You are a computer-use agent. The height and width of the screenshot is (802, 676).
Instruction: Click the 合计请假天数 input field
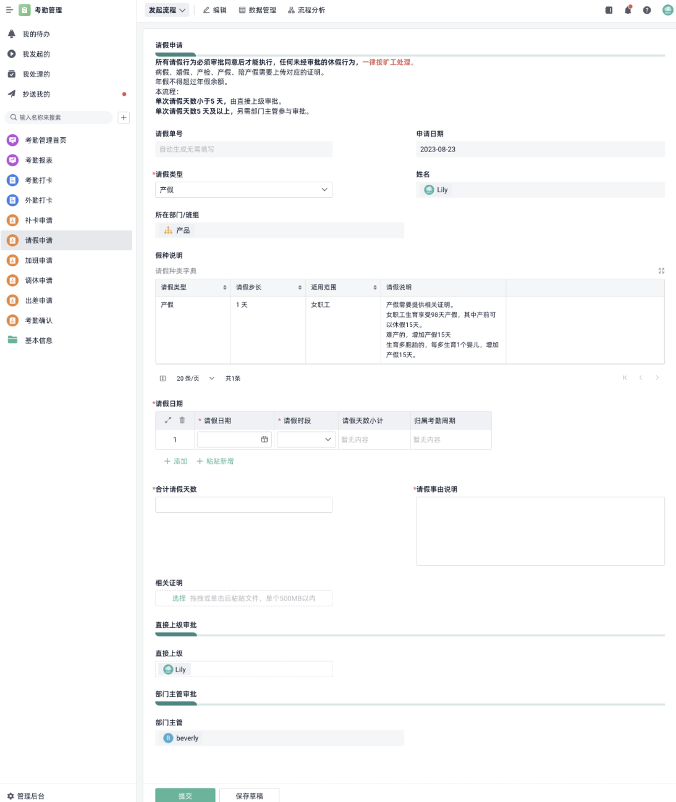243,505
